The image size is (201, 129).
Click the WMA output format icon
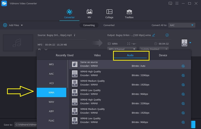[x=184, y=43]
